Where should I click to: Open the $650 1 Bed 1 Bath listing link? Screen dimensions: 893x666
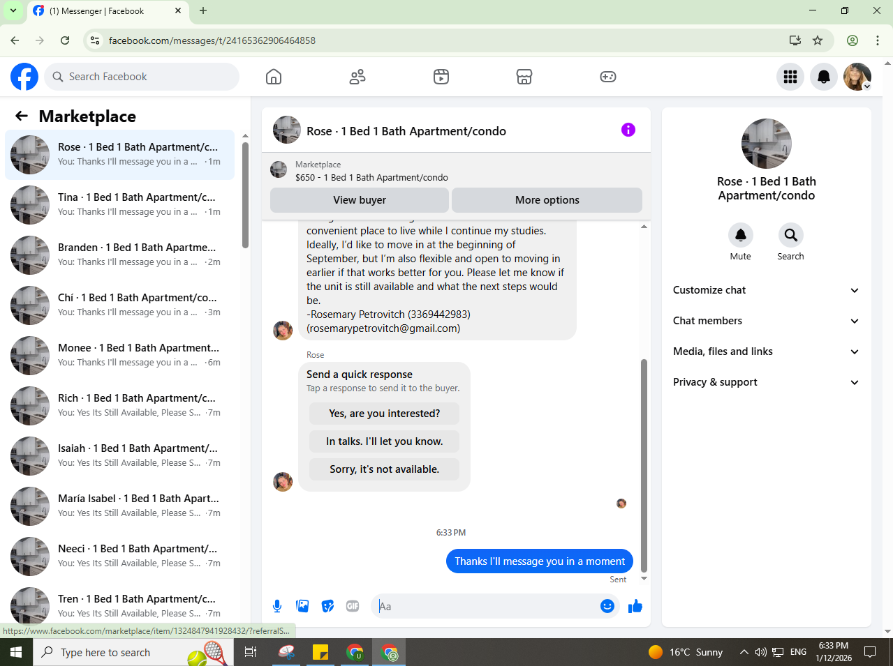pos(371,177)
